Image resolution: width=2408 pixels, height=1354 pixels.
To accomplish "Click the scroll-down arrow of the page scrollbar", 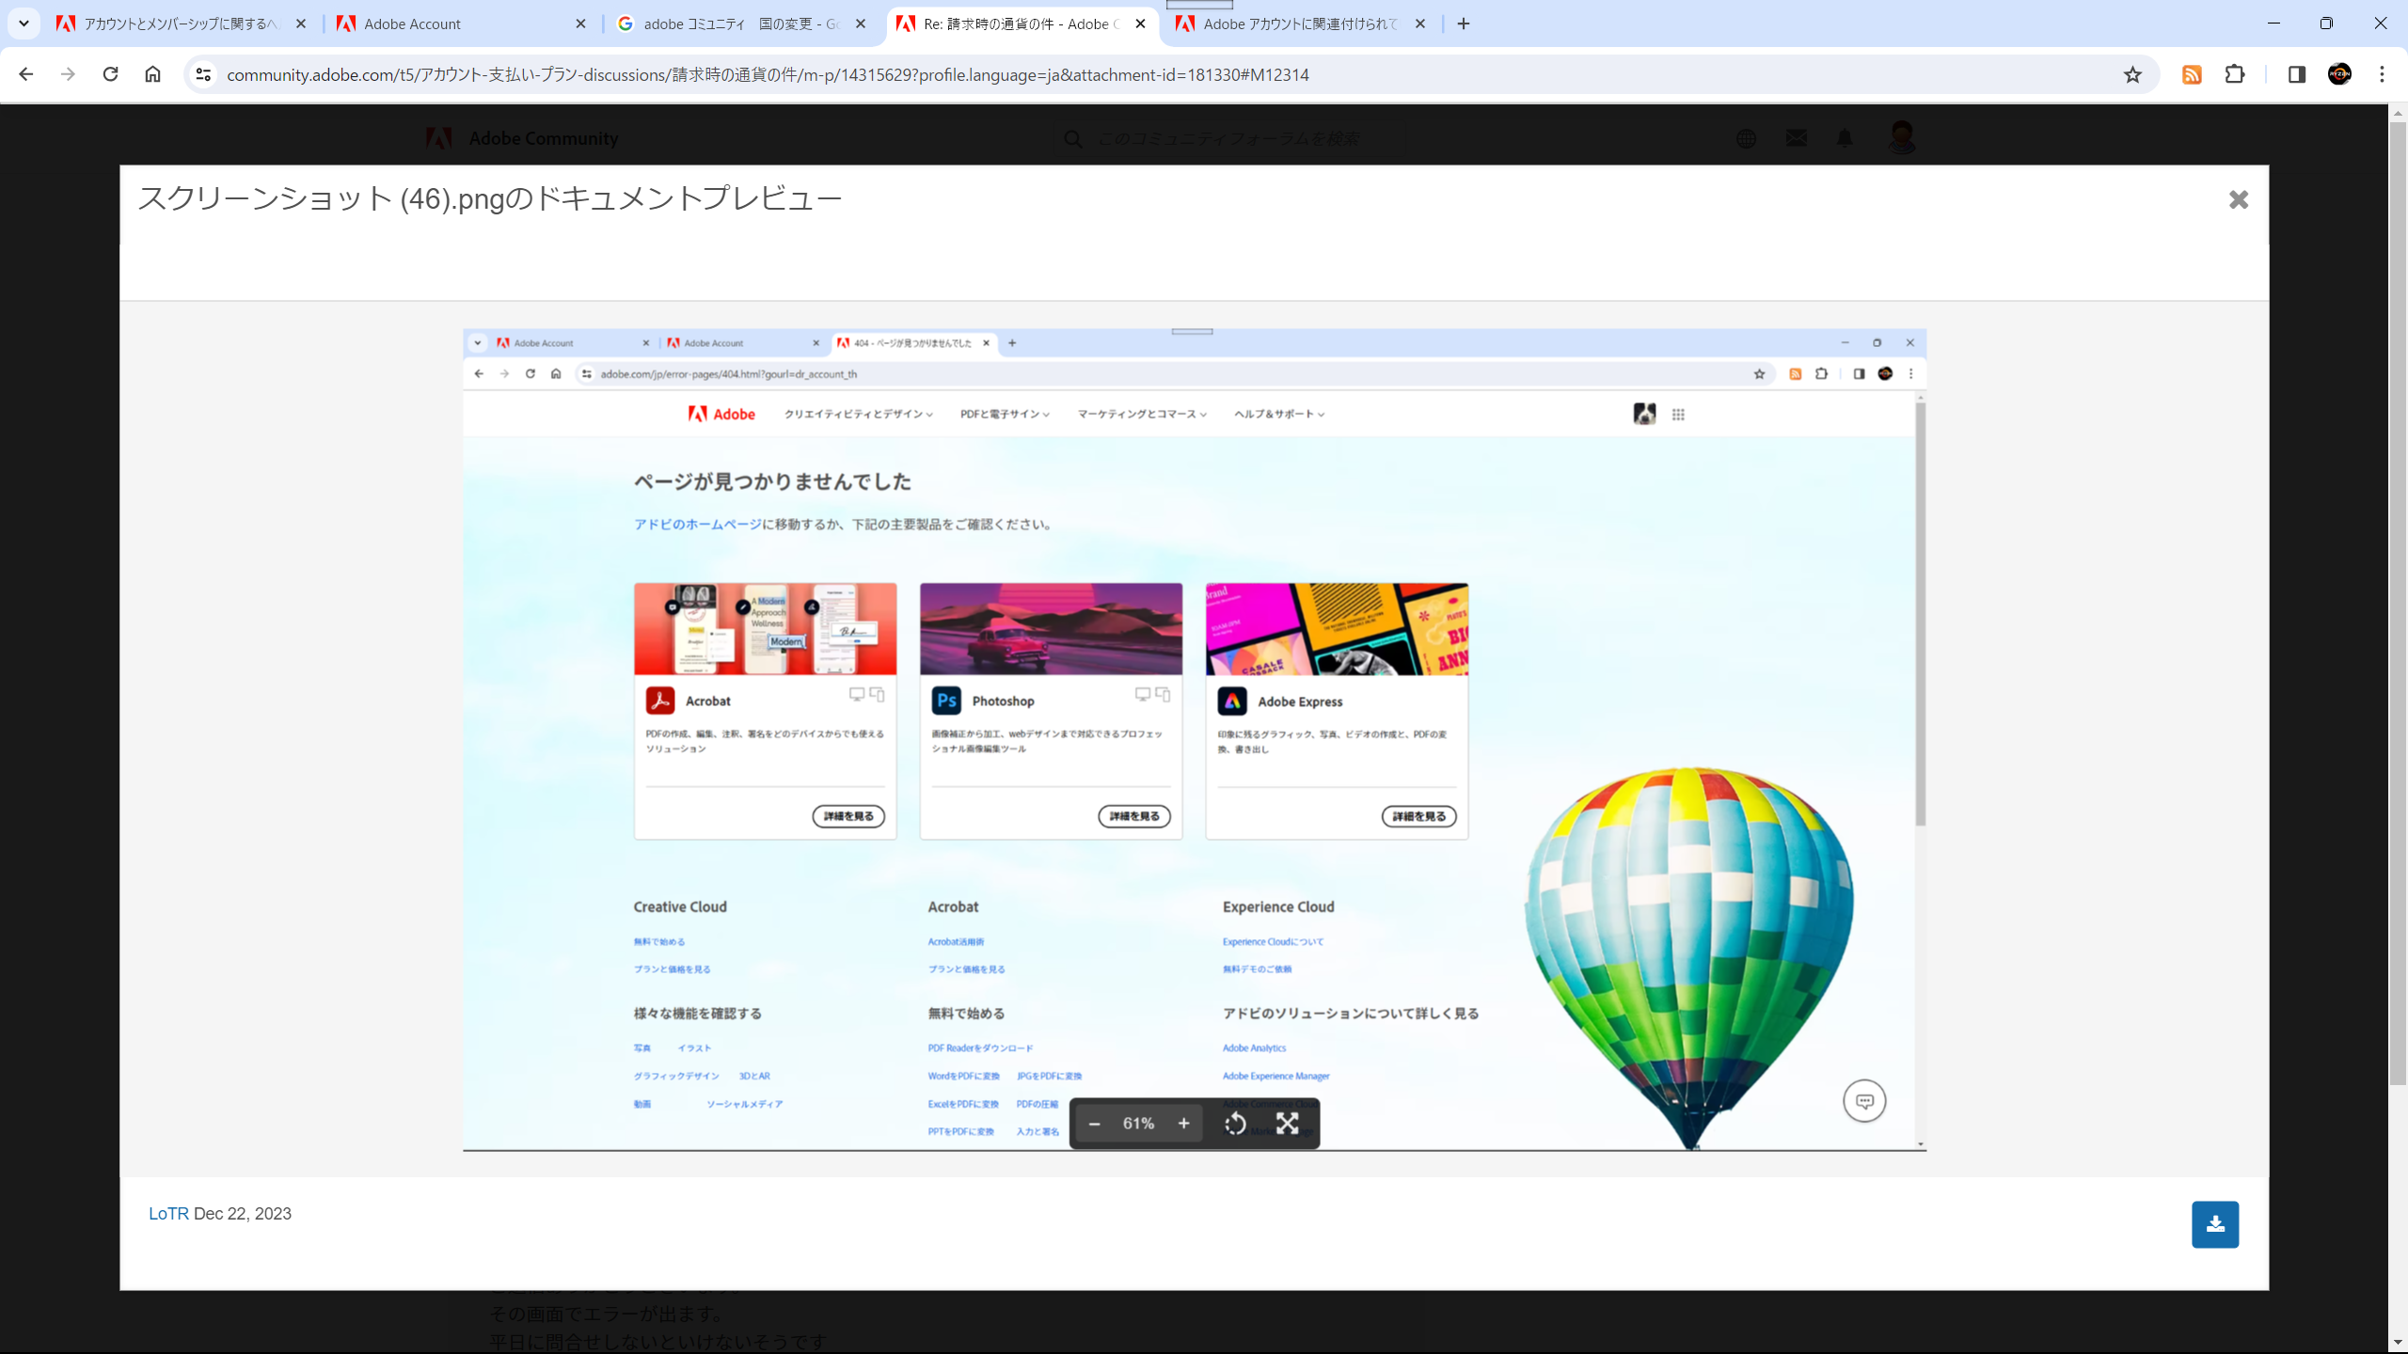I will coord(2397,1343).
